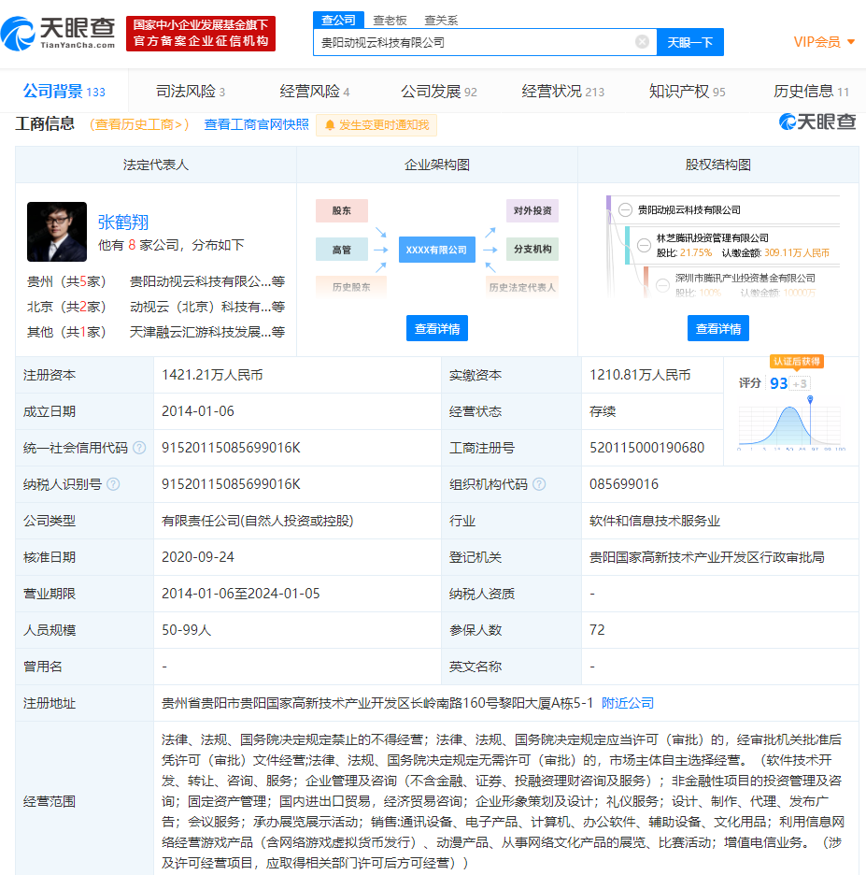Select staff size value 50-99人
The height and width of the screenshot is (875, 866).
[186, 630]
